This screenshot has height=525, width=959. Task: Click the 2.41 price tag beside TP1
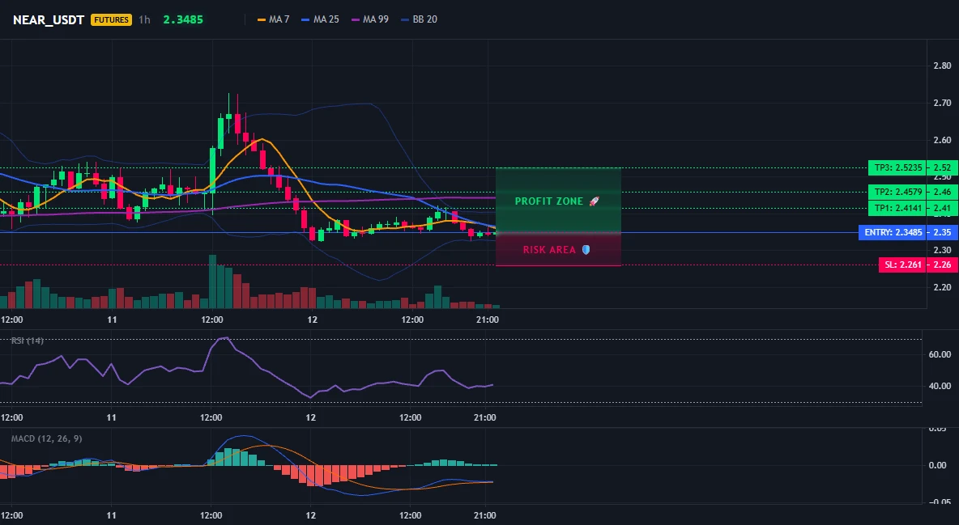coord(942,209)
